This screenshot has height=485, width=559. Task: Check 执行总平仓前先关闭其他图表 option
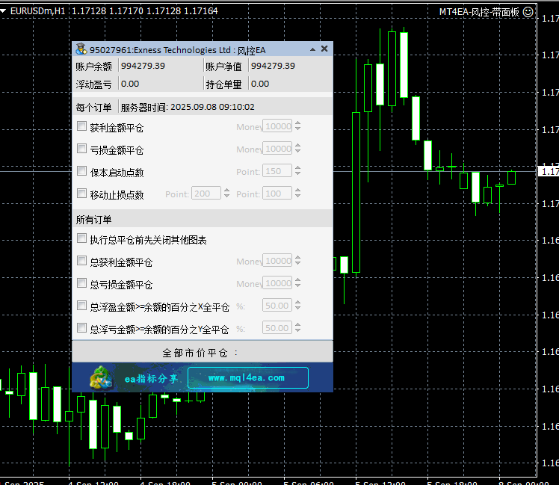click(82, 239)
